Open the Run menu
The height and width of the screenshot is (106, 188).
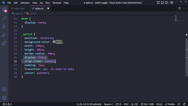coord(48,3)
